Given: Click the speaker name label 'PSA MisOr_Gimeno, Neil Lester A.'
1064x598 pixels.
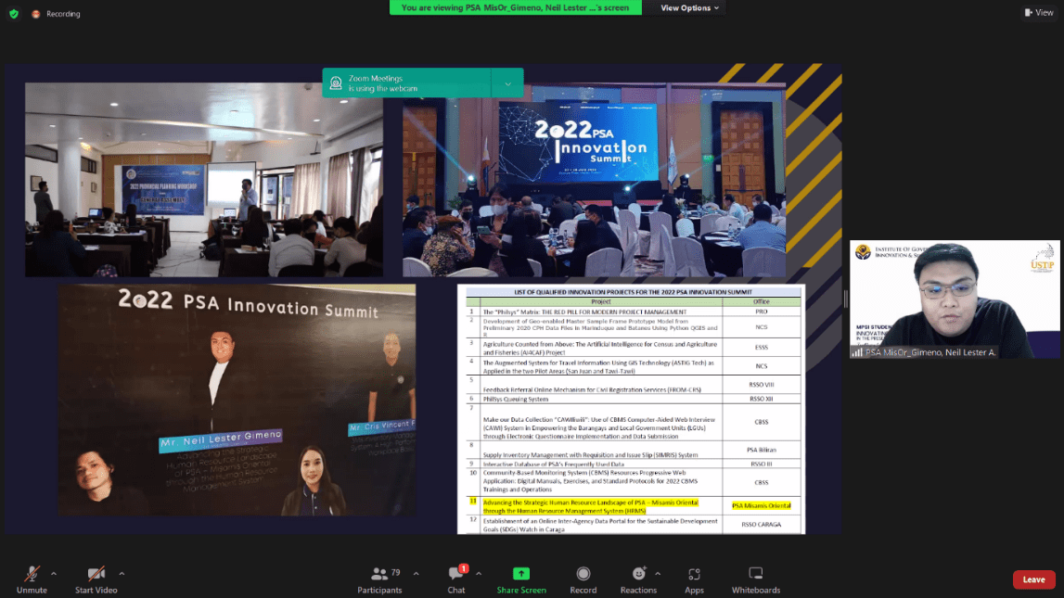Looking at the screenshot, I should [x=930, y=352].
